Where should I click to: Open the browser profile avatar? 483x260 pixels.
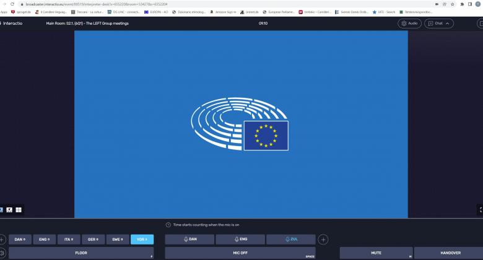click(478, 4)
